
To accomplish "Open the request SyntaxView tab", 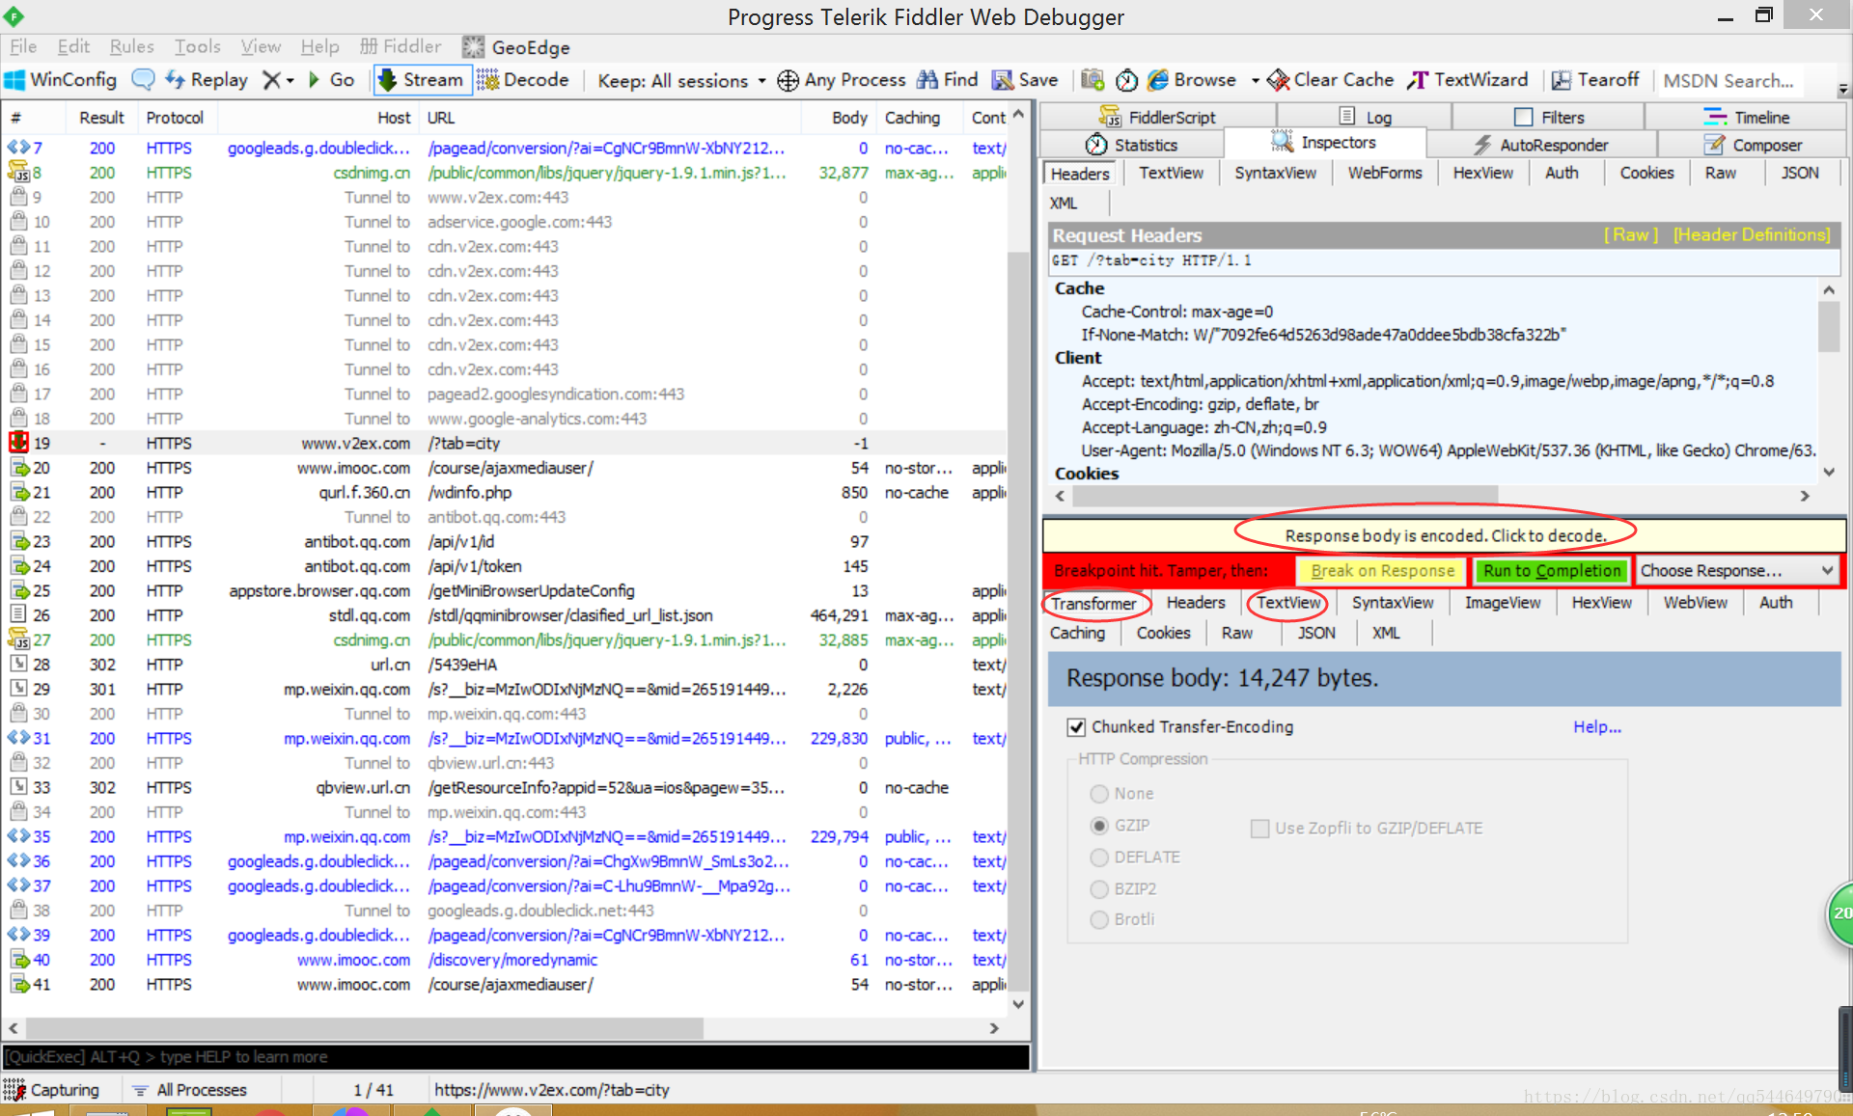I will (x=1275, y=173).
